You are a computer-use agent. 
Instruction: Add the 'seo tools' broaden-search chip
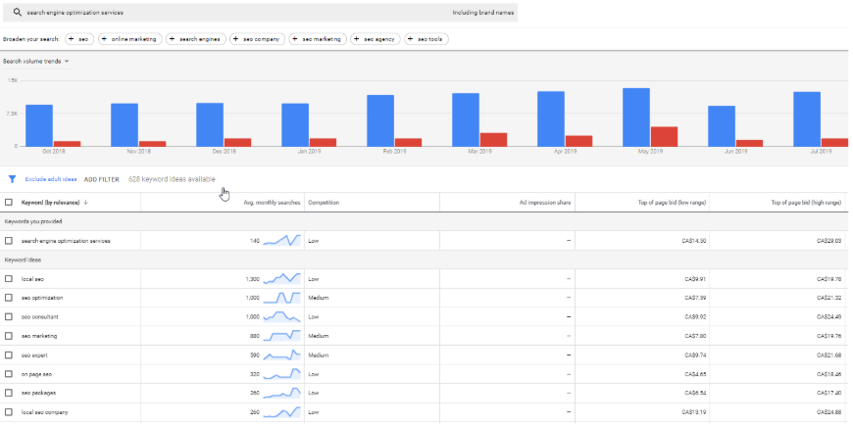click(x=426, y=39)
